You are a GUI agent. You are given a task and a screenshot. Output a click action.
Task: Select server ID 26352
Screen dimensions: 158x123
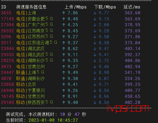7,31
